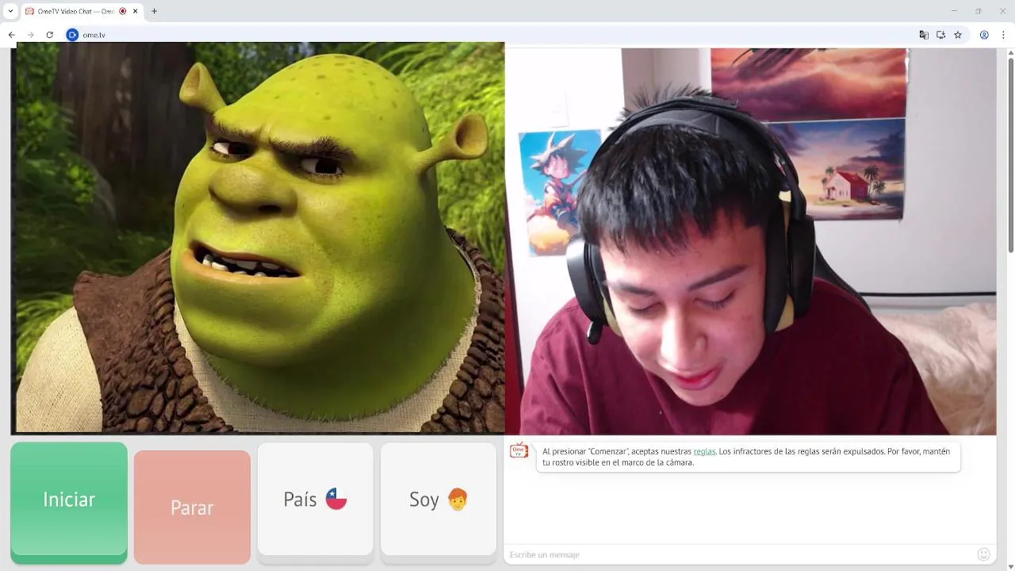Open the reglas rules link
The image size is (1015, 571).
(704, 451)
